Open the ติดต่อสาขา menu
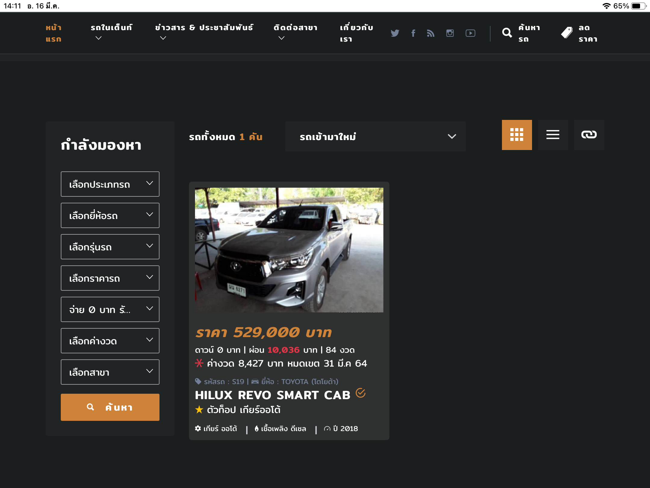The image size is (650, 488). (295, 28)
